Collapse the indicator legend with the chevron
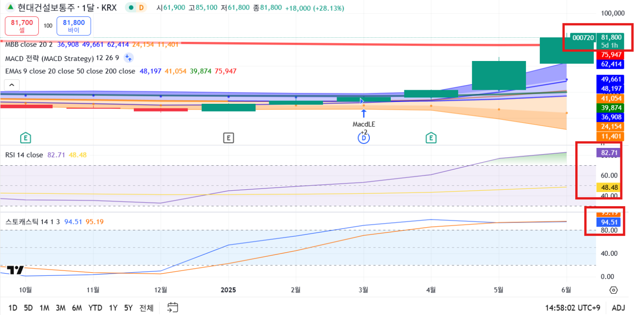The image size is (634, 315). (12, 85)
